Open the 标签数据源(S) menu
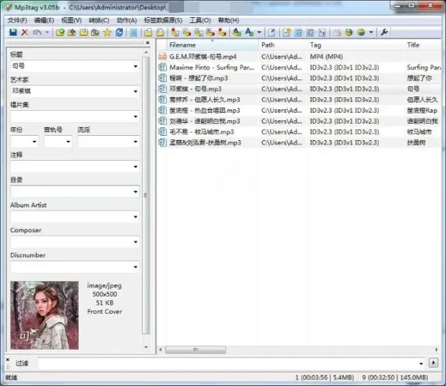The image size is (446, 386). pyautogui.click(x=163, y=20)
